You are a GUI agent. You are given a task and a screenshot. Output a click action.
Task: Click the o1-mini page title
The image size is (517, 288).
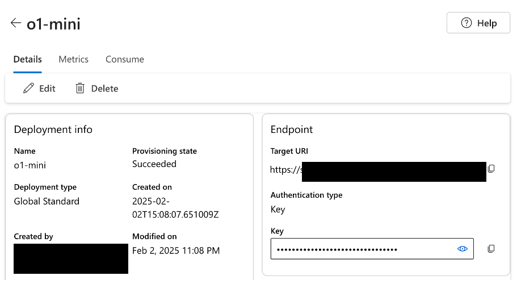point(53,24)
